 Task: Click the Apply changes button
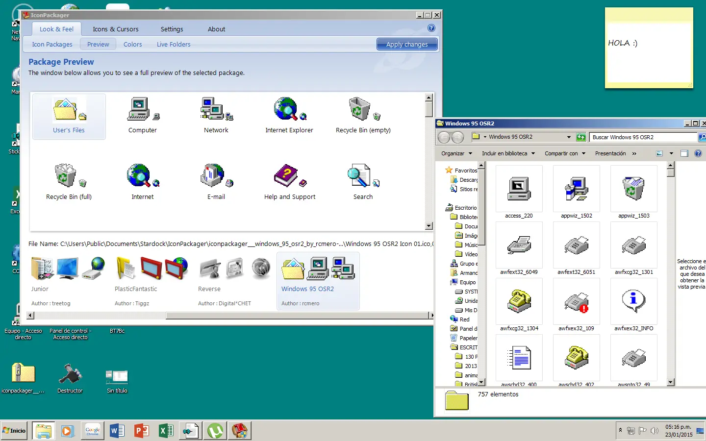click(x=407, y=44)
